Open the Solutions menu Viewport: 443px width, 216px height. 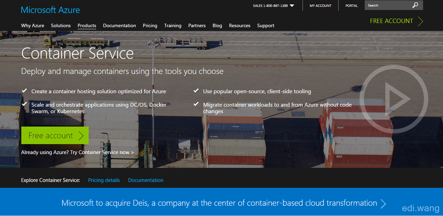coord(61,25)
